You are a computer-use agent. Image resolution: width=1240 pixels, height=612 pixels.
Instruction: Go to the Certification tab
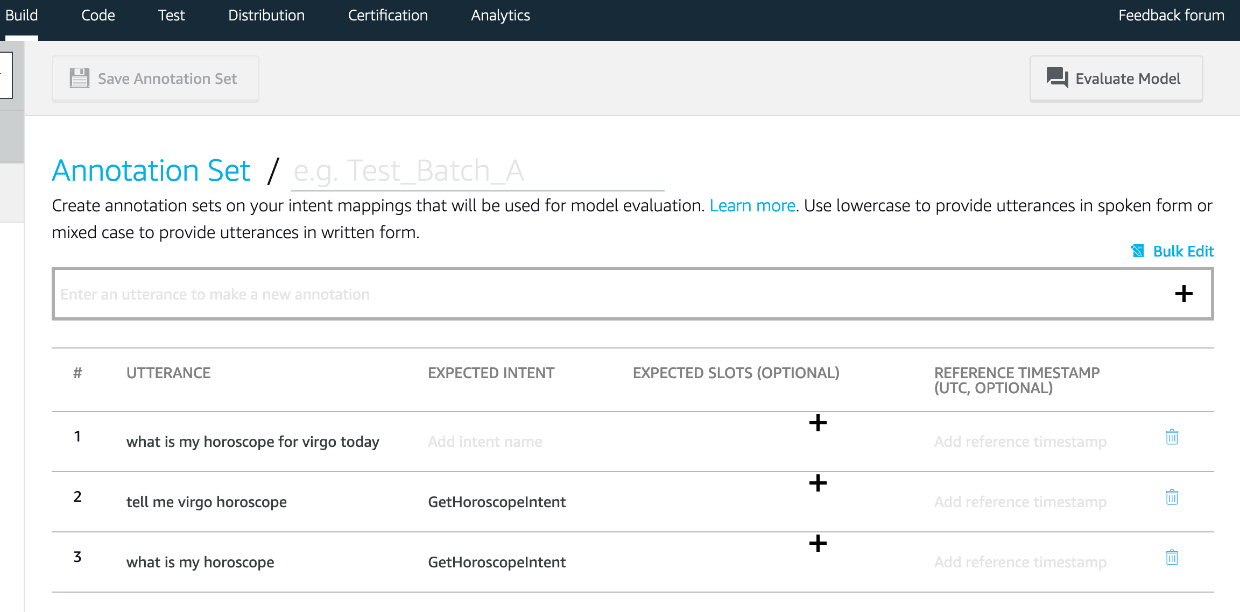387,15
